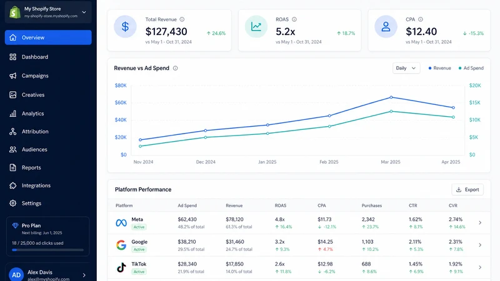
Task: Click the Total Revenue info icon
Action: tap(182, 19)
